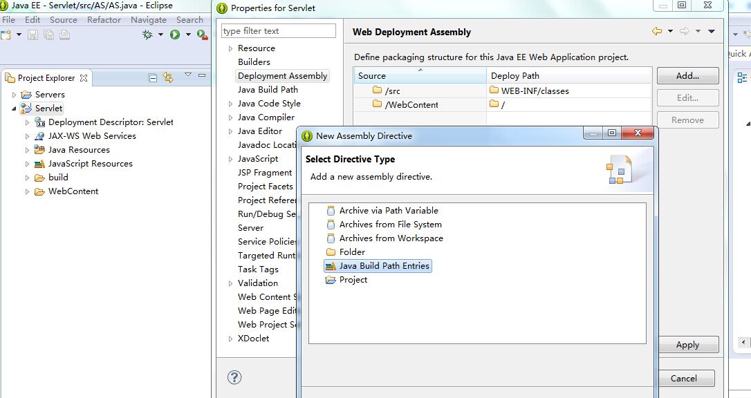Screen dimensions: 751x398
Task: Open the File menu
Action: pos(8,19)
